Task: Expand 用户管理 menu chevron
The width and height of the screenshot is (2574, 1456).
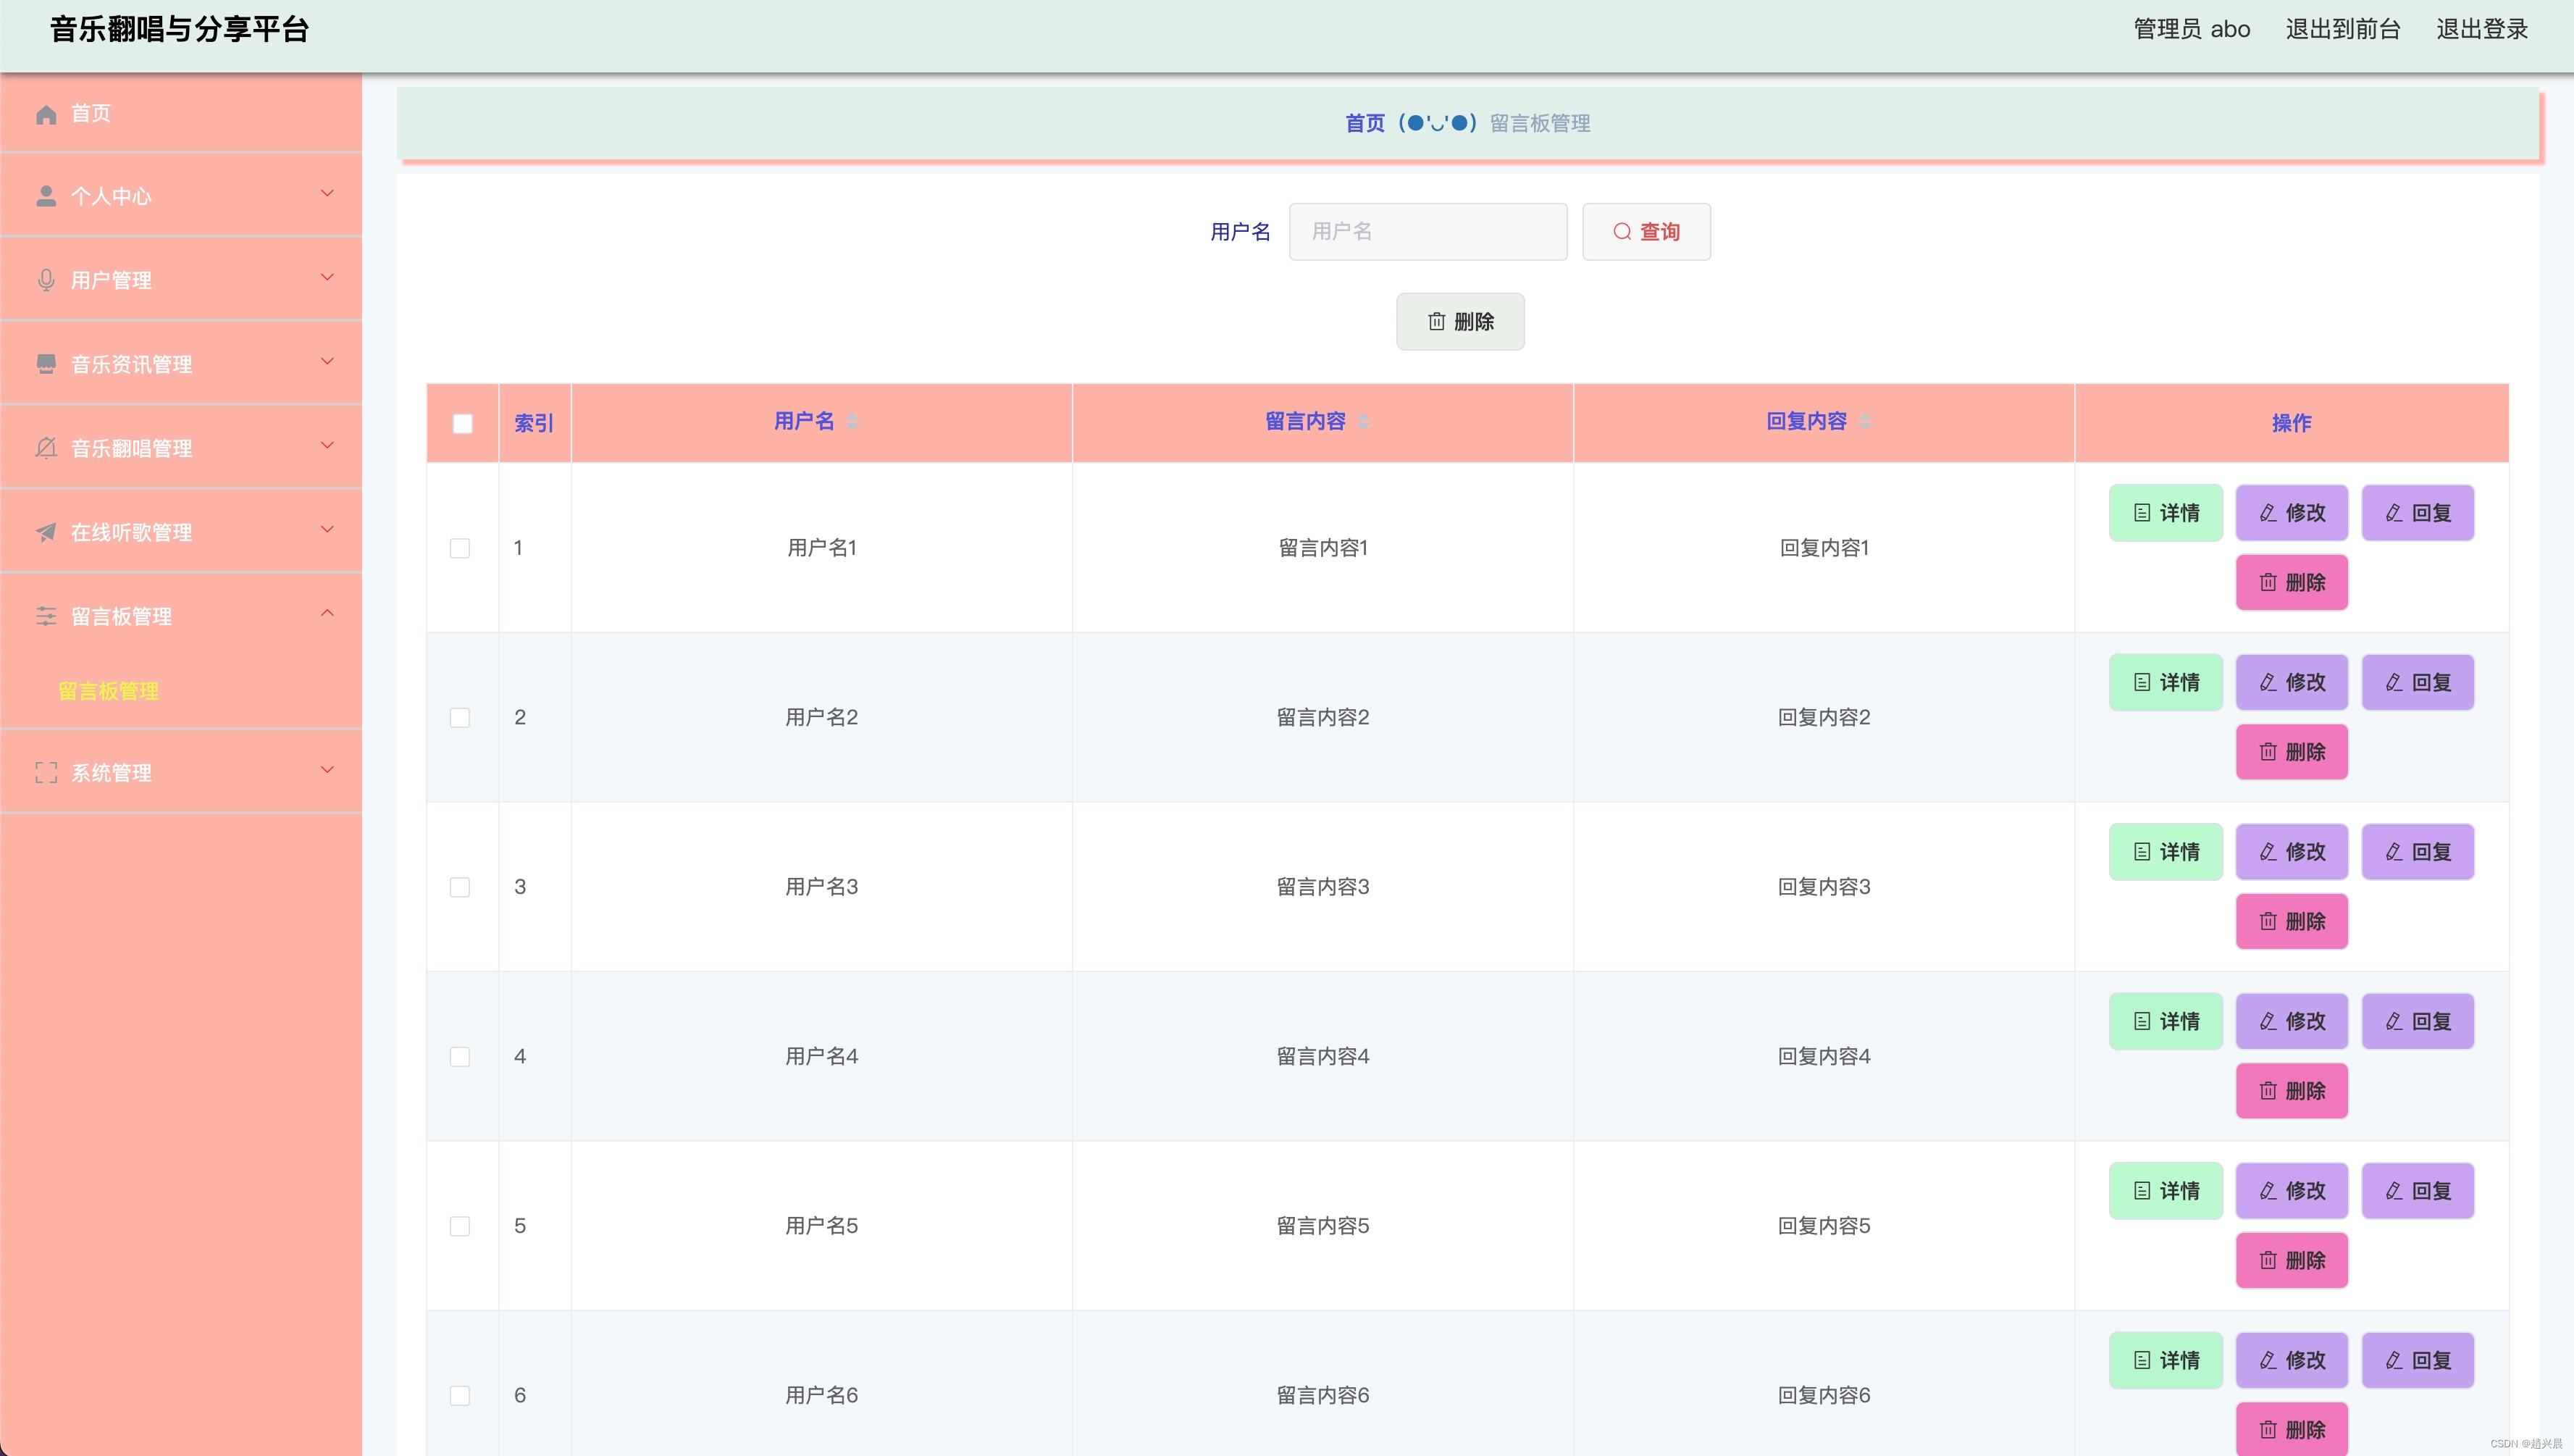Action: tap(327, 277)
